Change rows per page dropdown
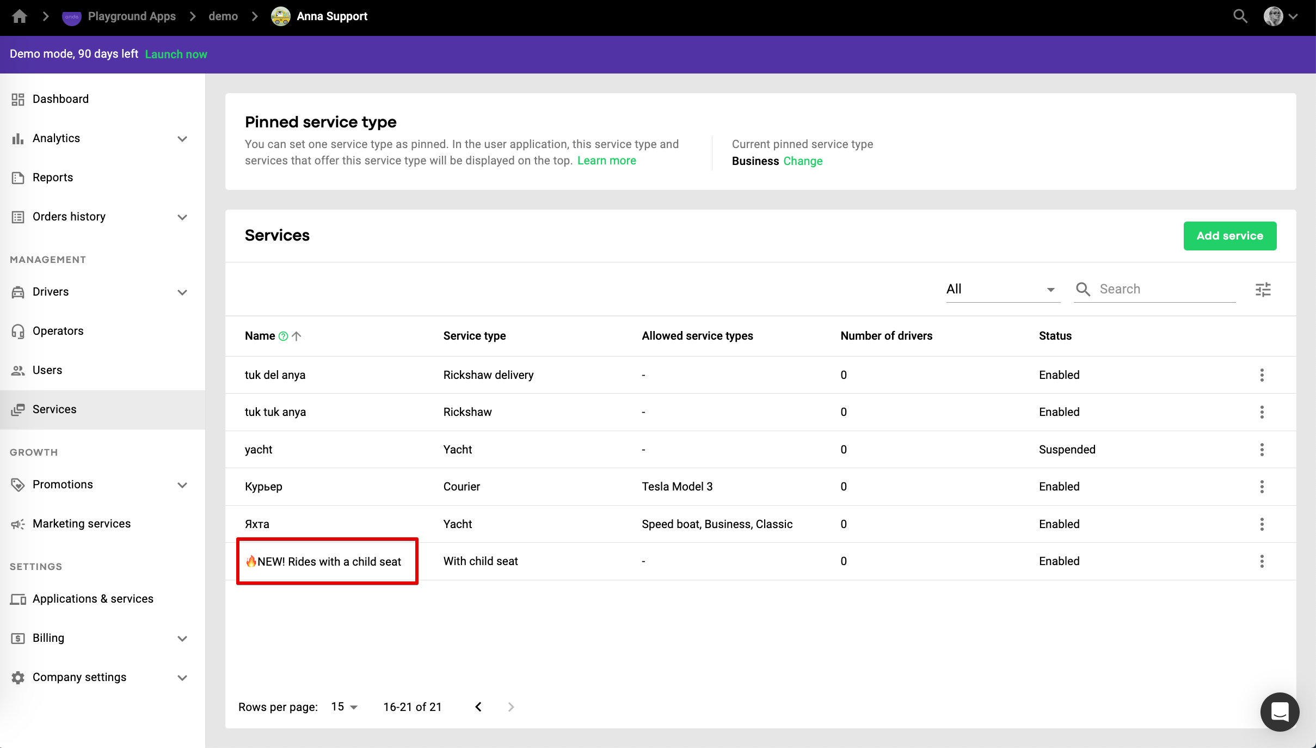 click(x=345, y=707)
